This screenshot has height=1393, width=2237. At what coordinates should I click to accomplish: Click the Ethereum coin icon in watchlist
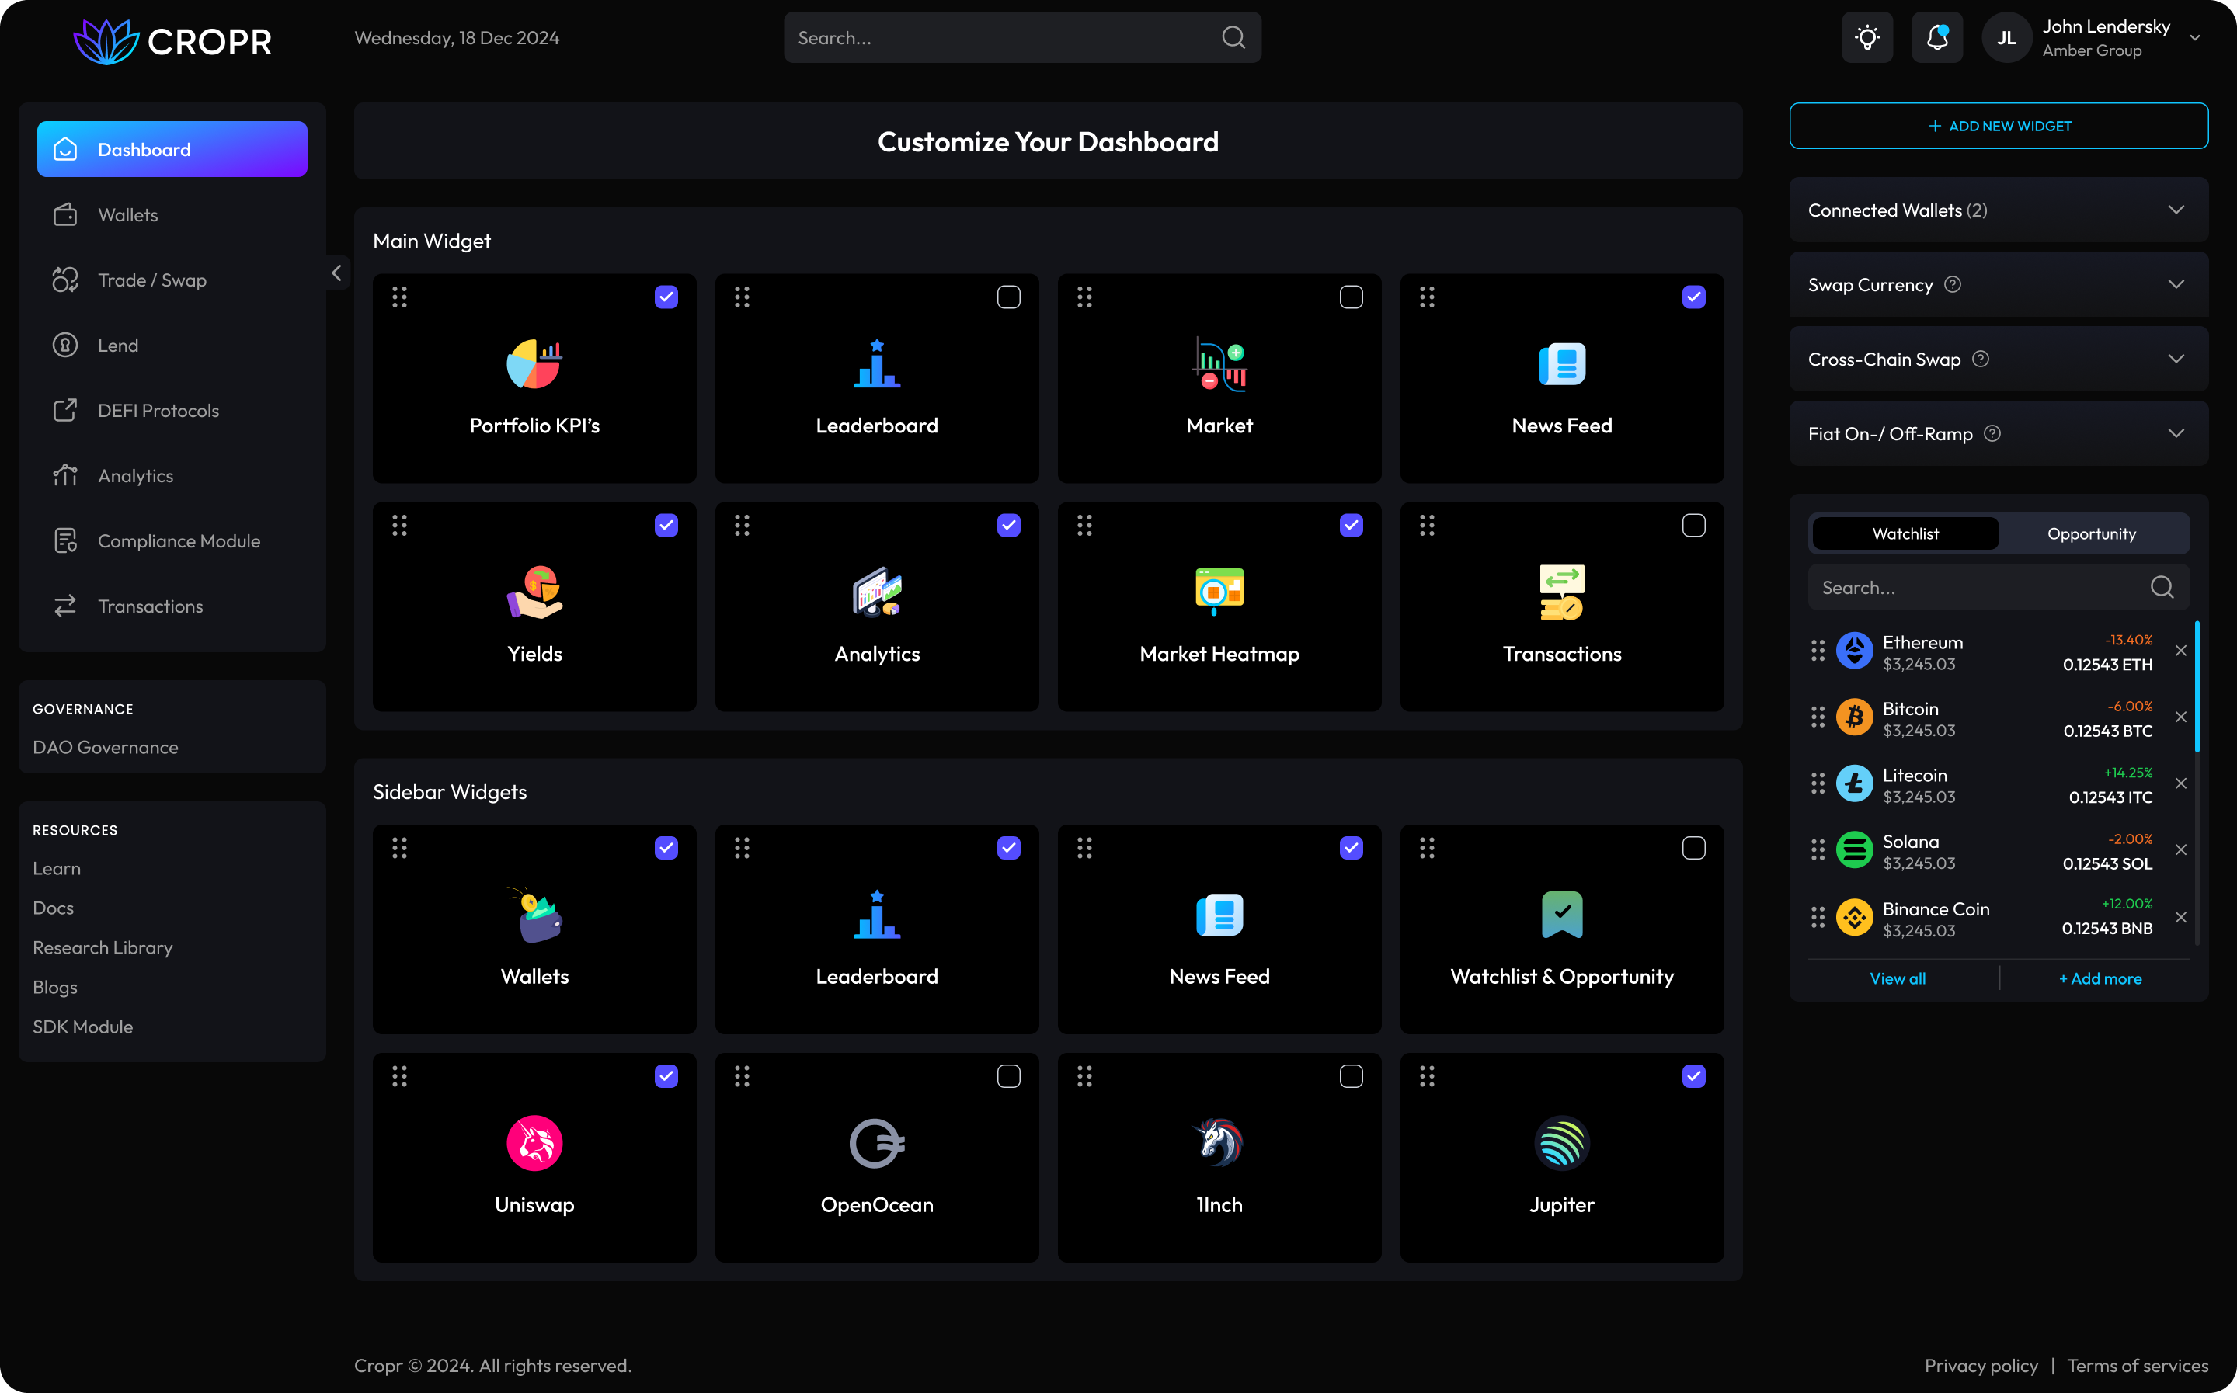pyautogui.click(x=1854, y=651)
